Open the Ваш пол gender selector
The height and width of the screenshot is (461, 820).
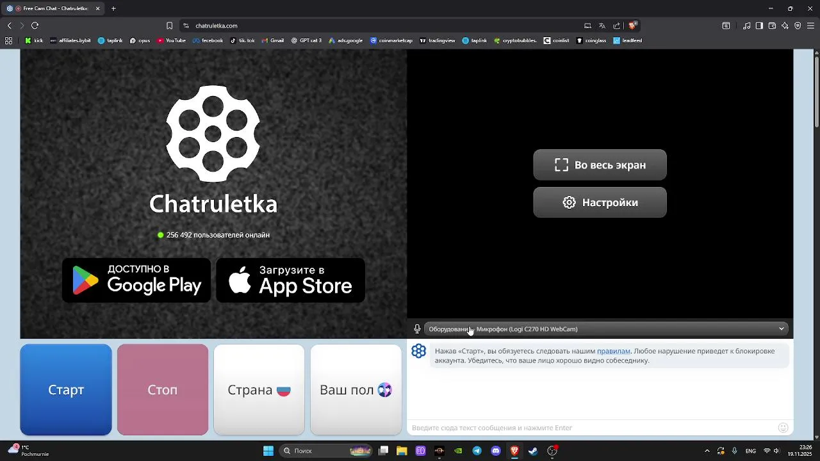click(356, 390)
